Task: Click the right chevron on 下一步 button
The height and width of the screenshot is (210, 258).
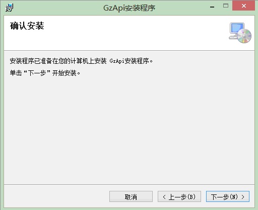Action: pos(243,197)
